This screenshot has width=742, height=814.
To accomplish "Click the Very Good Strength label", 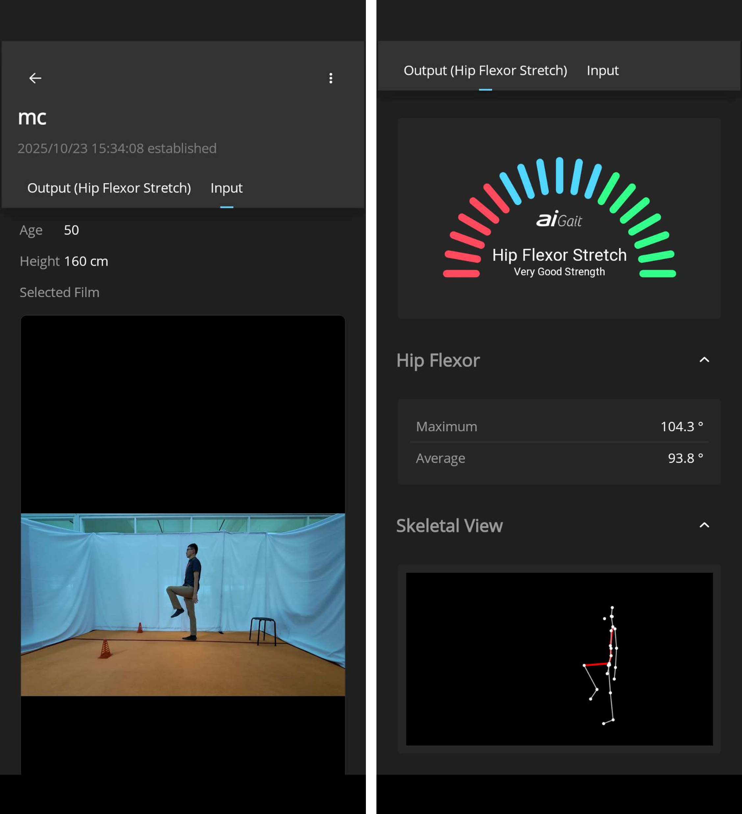I will click(x=559, y=272).
